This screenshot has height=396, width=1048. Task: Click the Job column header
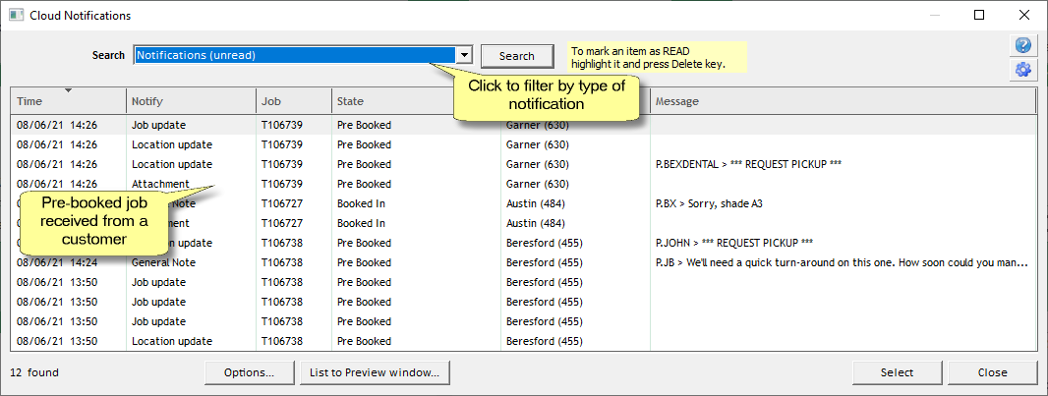[x=293, y=102]
